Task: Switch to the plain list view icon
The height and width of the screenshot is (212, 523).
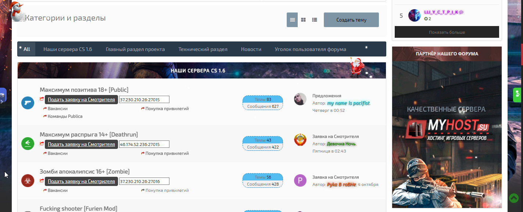Action: (292, 20)
